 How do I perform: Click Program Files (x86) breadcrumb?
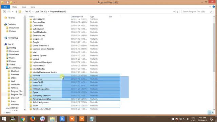[x=58, y=12]
